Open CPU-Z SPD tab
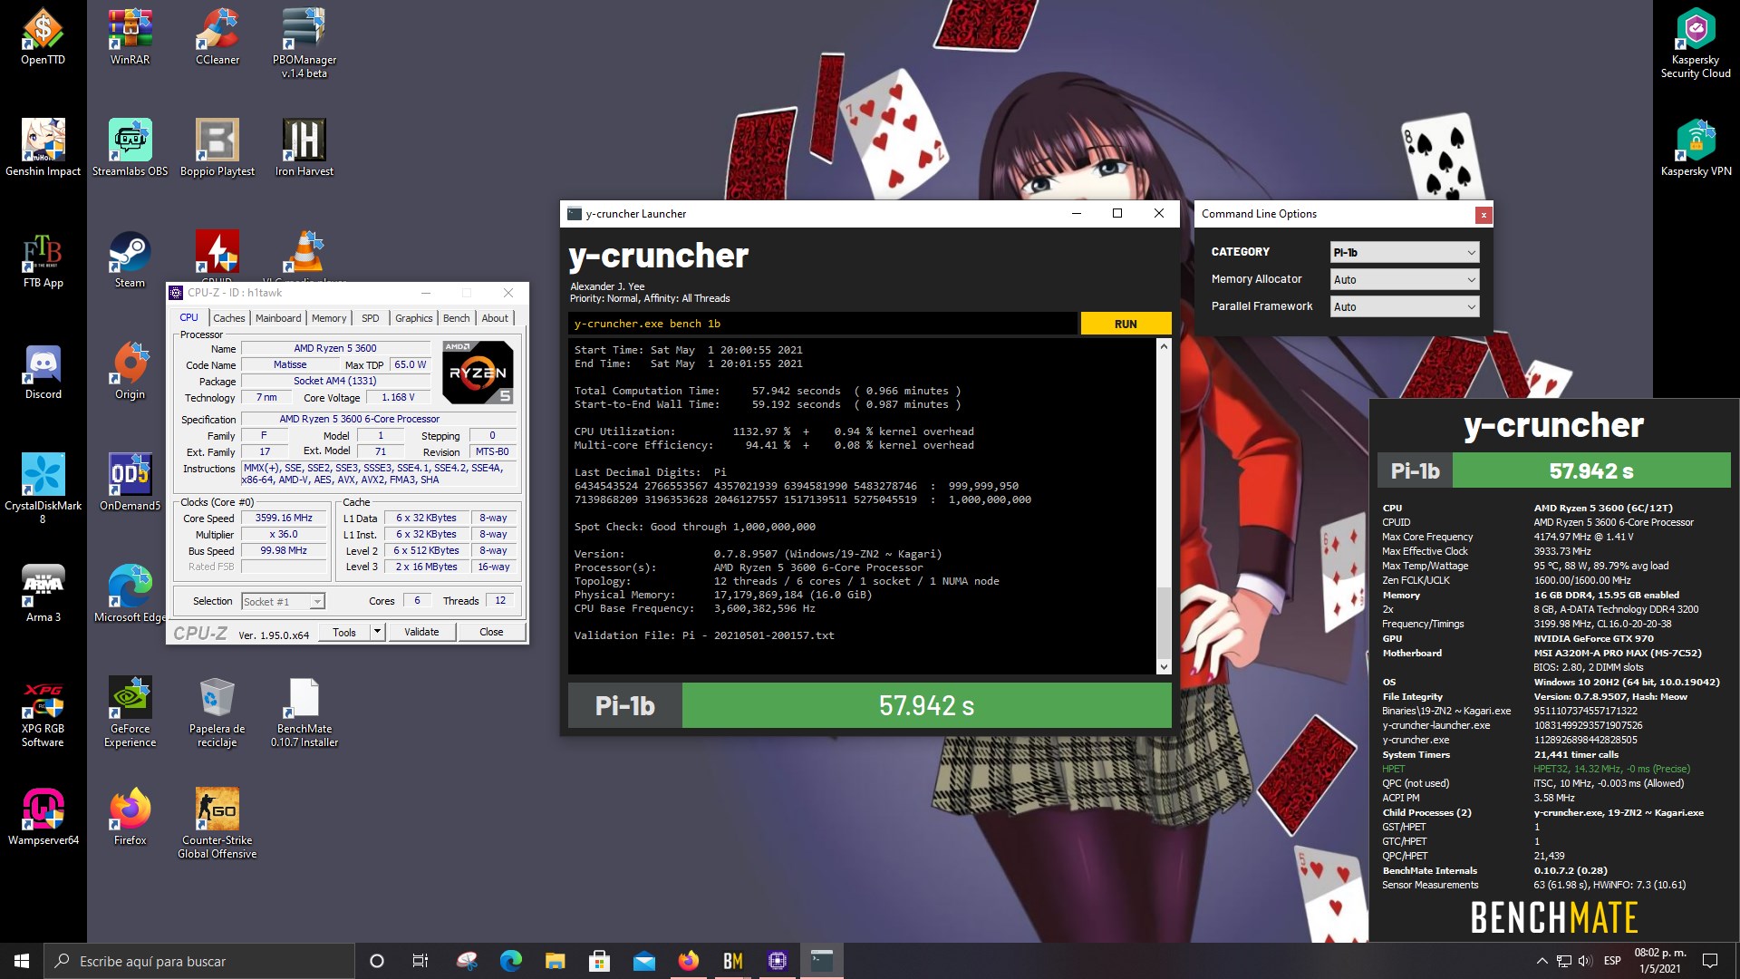Viewport: 1740px width, 979px height. pyautogui.click(x=371, y=318)
